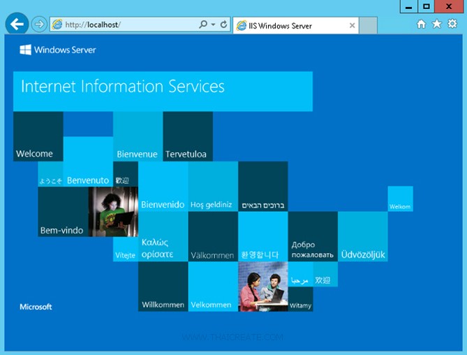This screenshot has height=355, width=467.
Task: Click the Windows Server logo
Action: pos(58,50)
